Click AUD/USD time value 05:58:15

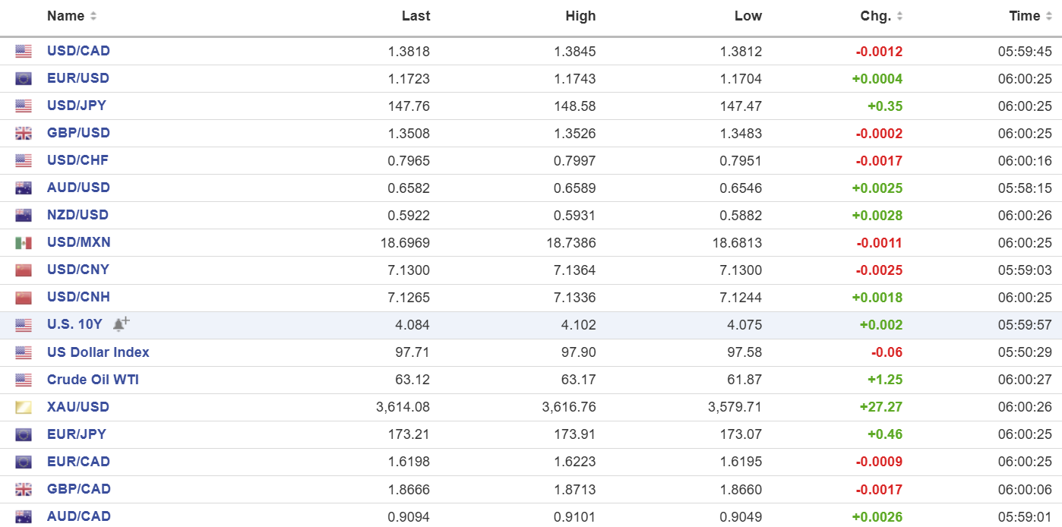tap(1025, 188)
